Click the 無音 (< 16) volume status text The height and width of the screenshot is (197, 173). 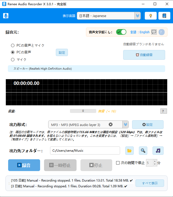[107, 111]
